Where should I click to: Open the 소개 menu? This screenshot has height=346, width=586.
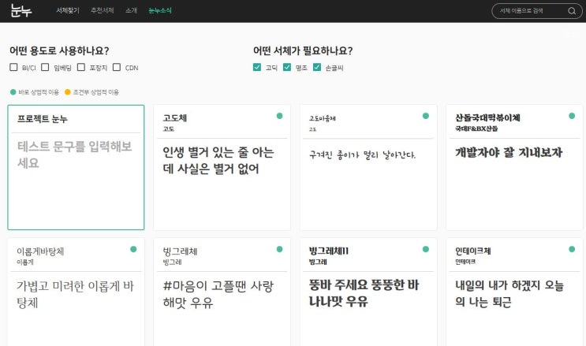coord(131,10)
